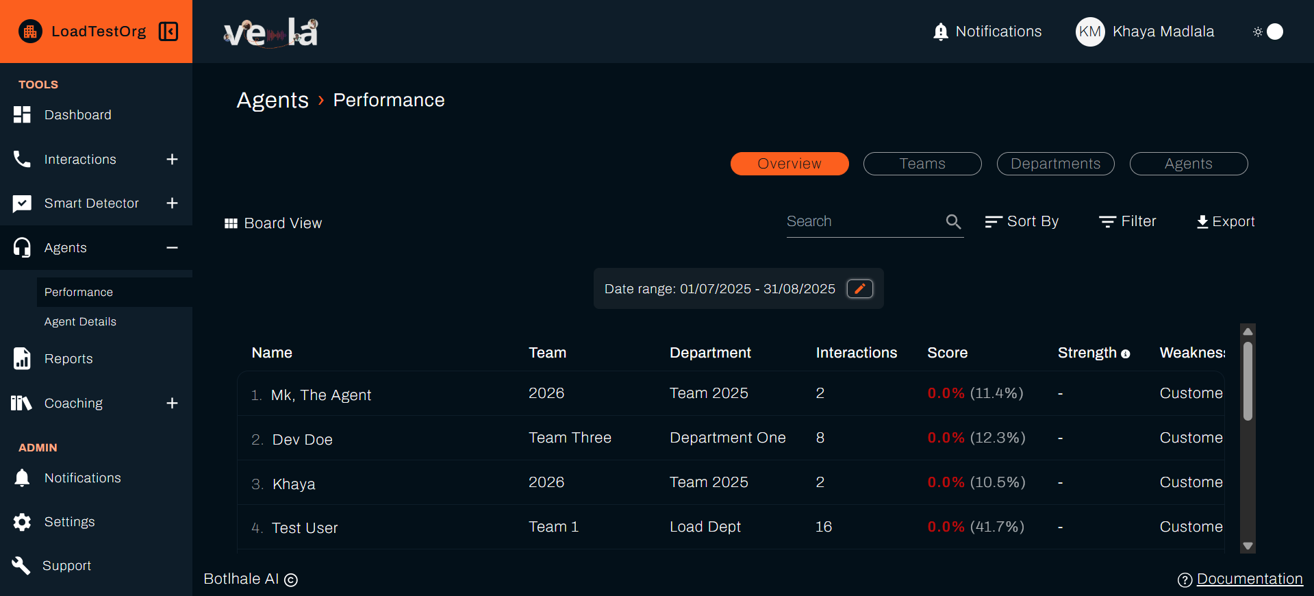Open the Sort By options
Image resolution: width=1314 pixels, height=596 pixels.
pos(1022,221)
